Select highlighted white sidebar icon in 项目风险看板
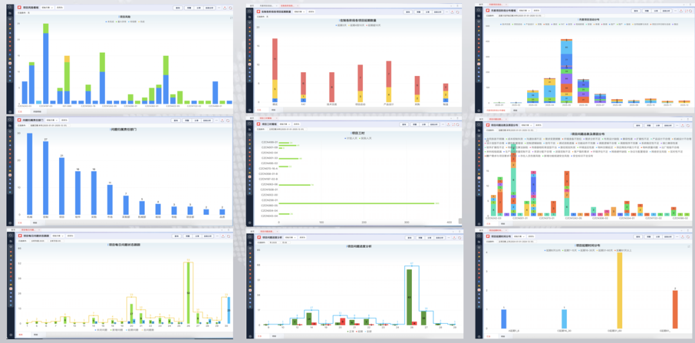The width and height of the screenshot is (695, 343). [x=10, y=62]
